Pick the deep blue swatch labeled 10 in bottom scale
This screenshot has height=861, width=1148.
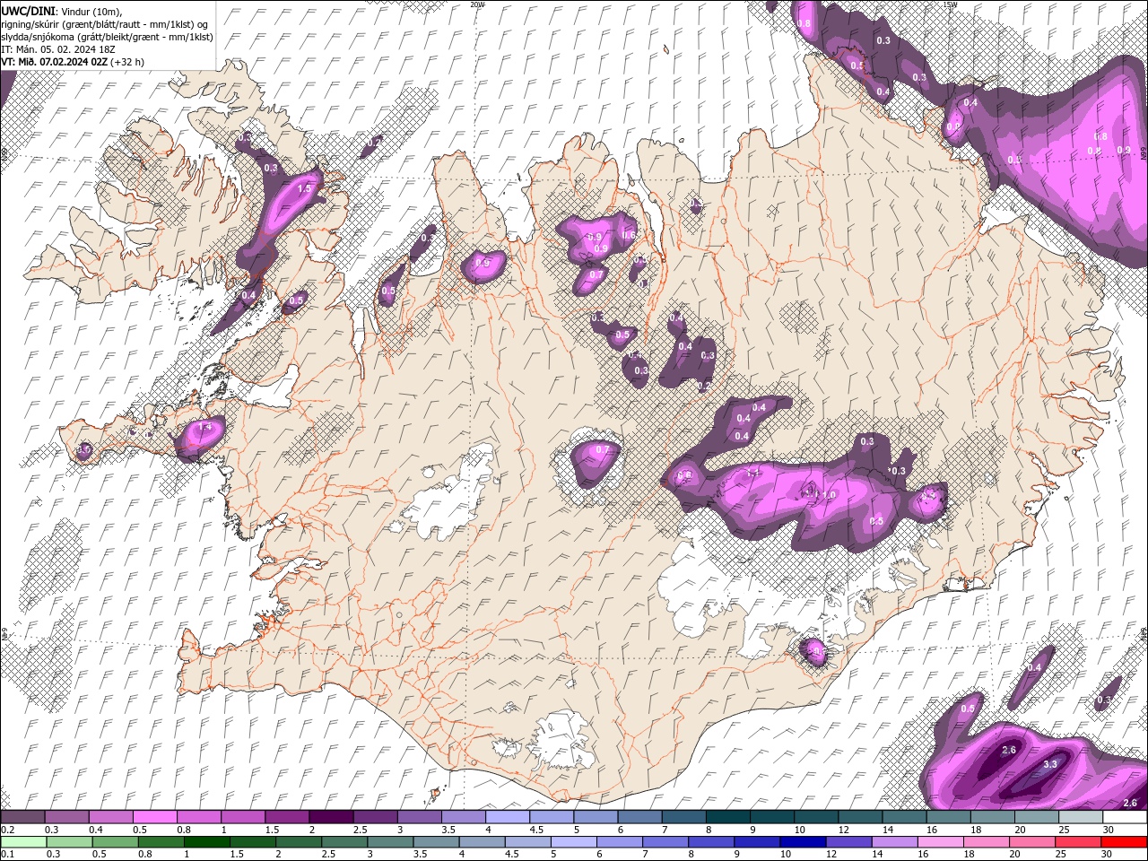[804, 841]
